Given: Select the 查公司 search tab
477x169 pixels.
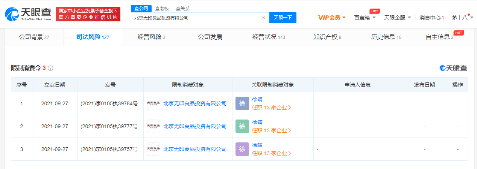Looking at the screenshot, I should 141,8.
